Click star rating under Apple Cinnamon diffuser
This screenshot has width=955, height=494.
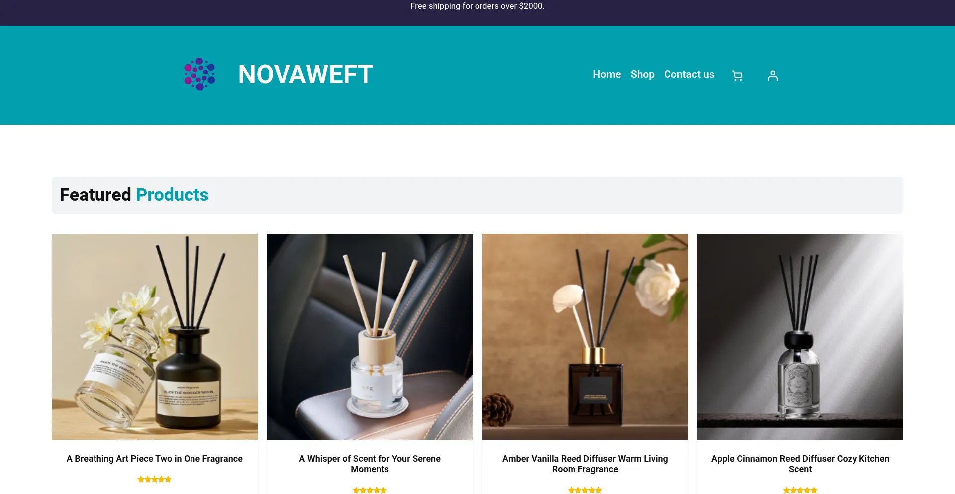click(800, 490)
